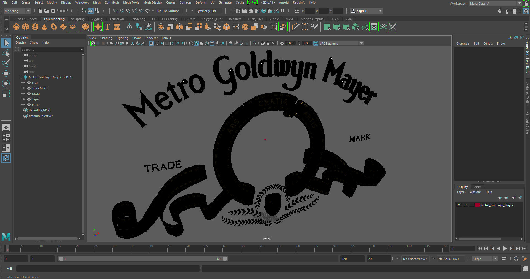Image resolution: width=530 pixels, height=279 pixels.
Task: Click the SVG import shelf icon
Action: (117, 27)
